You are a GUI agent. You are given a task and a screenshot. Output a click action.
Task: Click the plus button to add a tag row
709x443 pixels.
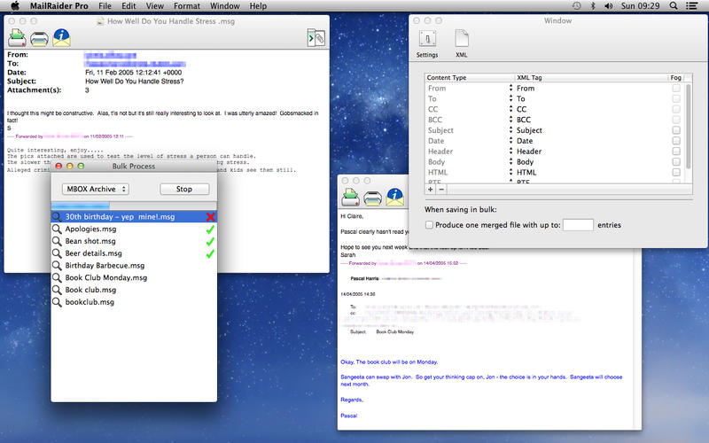431,189
